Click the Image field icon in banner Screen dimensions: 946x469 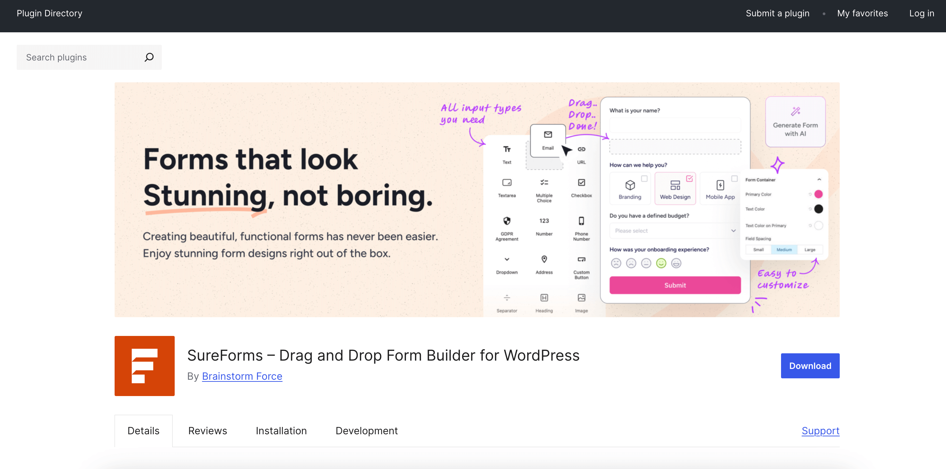click(581, 297)
